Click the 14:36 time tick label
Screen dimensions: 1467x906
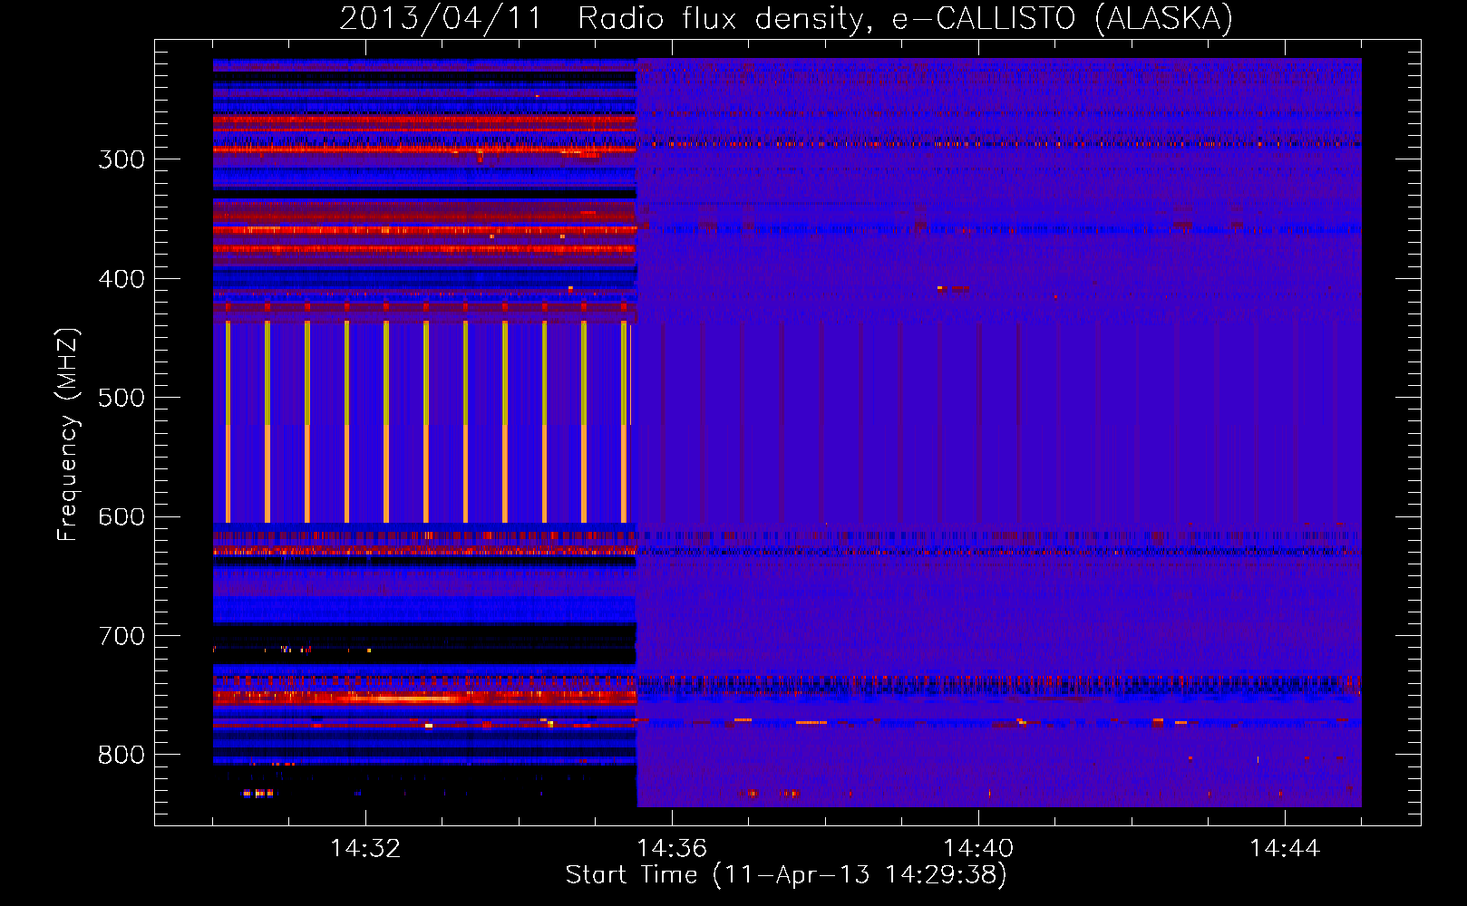click(672, 849)
